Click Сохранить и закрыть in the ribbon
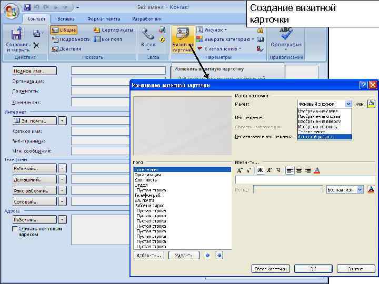The height and width of the screenshot is (284, 379). 18,40
